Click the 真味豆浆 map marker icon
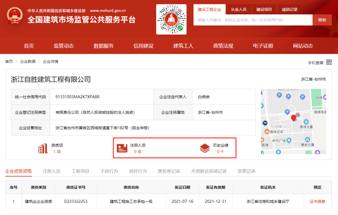Viewport: 338px width, 215px height. tap(267, 131)
